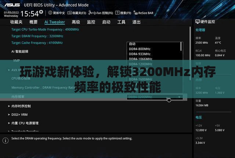Click the ReSize BAR icon

point(135,13)
